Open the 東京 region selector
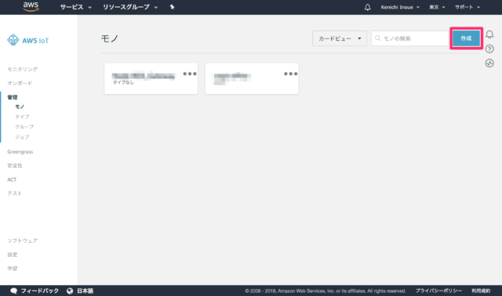This screenshot has width=502, height=296. point(437,7)
